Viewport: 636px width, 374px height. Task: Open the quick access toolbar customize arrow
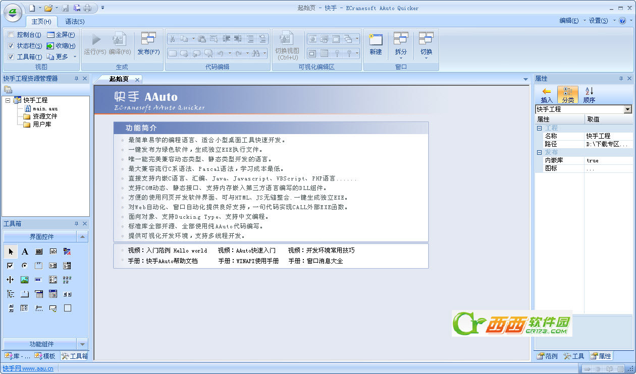click(102, 8)
